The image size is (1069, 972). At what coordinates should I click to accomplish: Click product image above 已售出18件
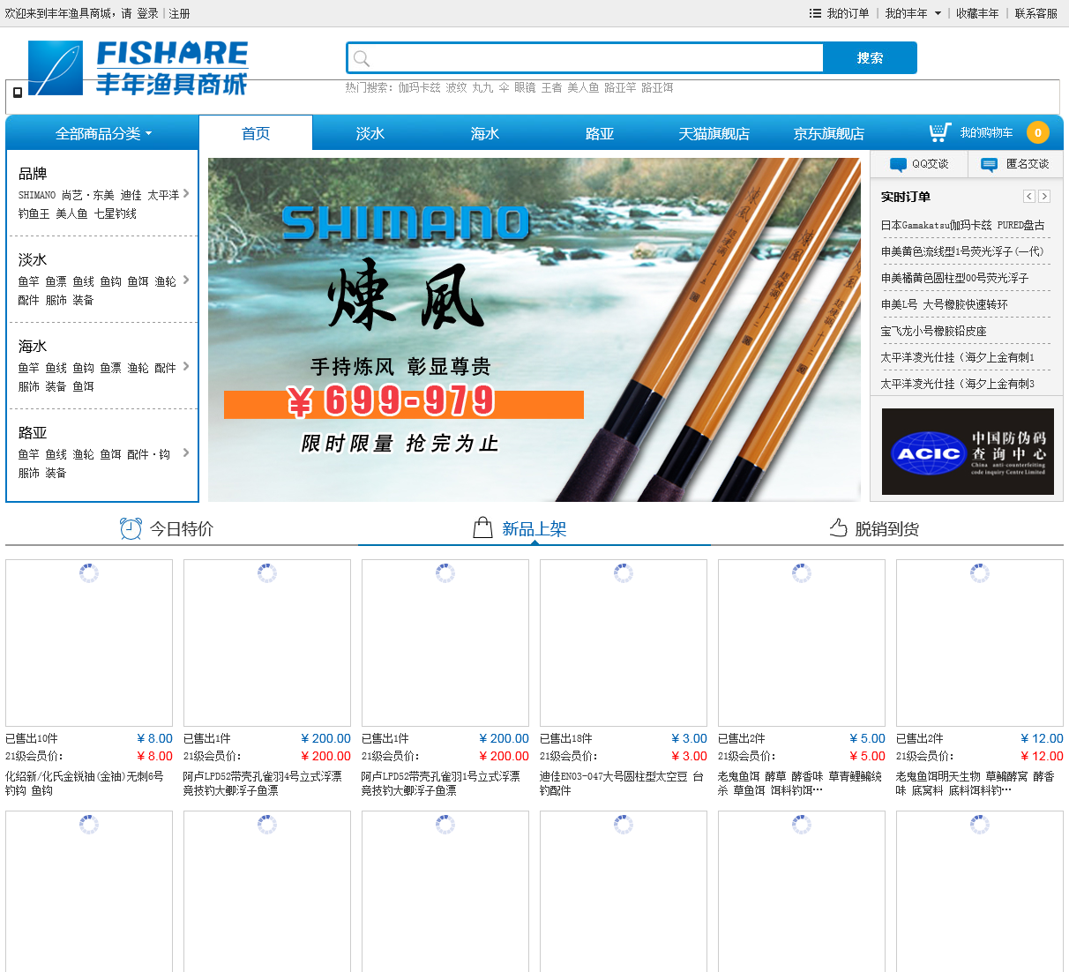[x=624, y=643]
